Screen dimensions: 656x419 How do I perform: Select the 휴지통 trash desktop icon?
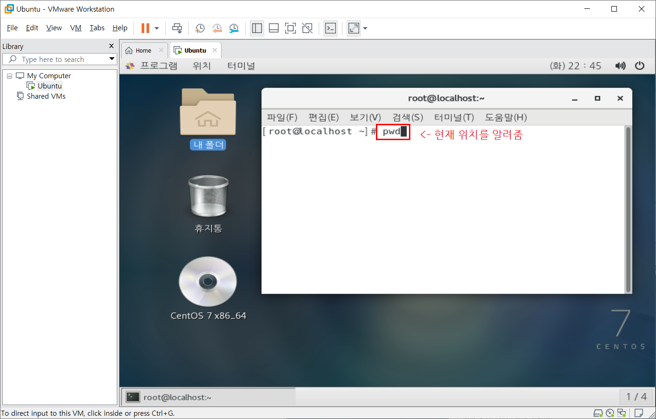coord(208,203)
